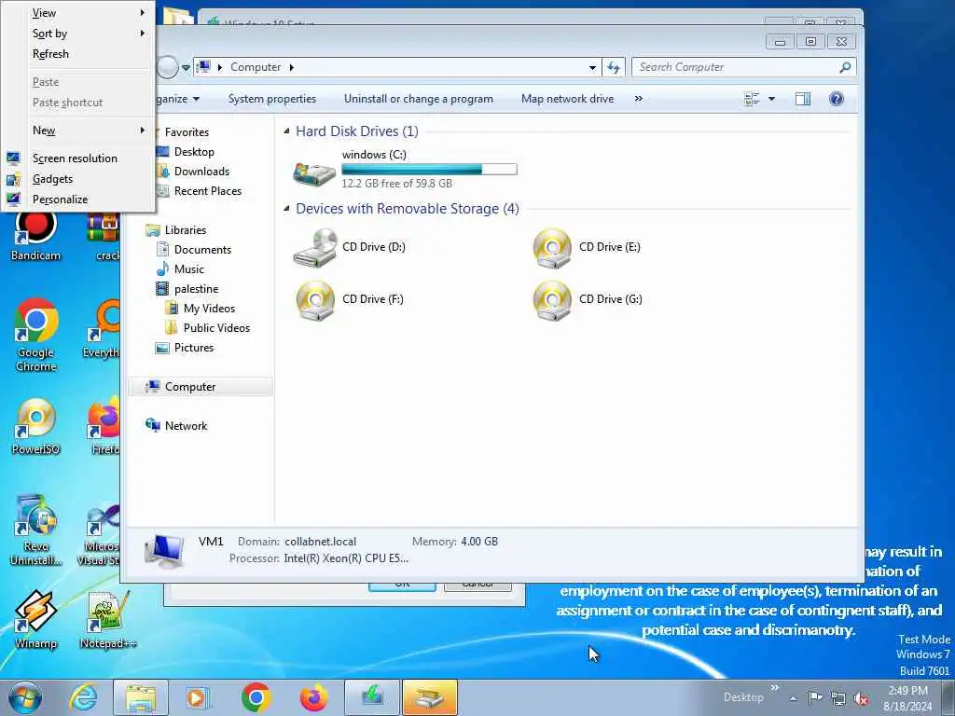Choose Personalize from context menu
Screen dimensions: 955x716
click(x=78, y=200)
